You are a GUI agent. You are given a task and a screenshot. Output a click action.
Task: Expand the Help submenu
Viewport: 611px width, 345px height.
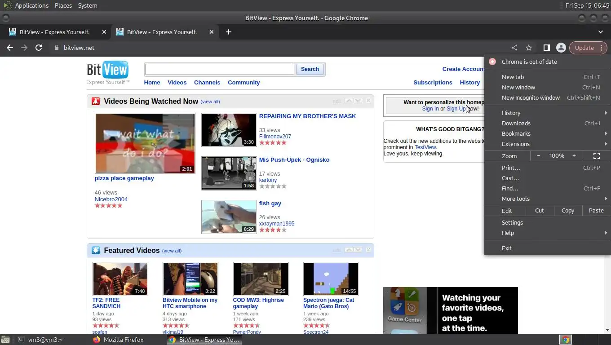click(548, 233)
